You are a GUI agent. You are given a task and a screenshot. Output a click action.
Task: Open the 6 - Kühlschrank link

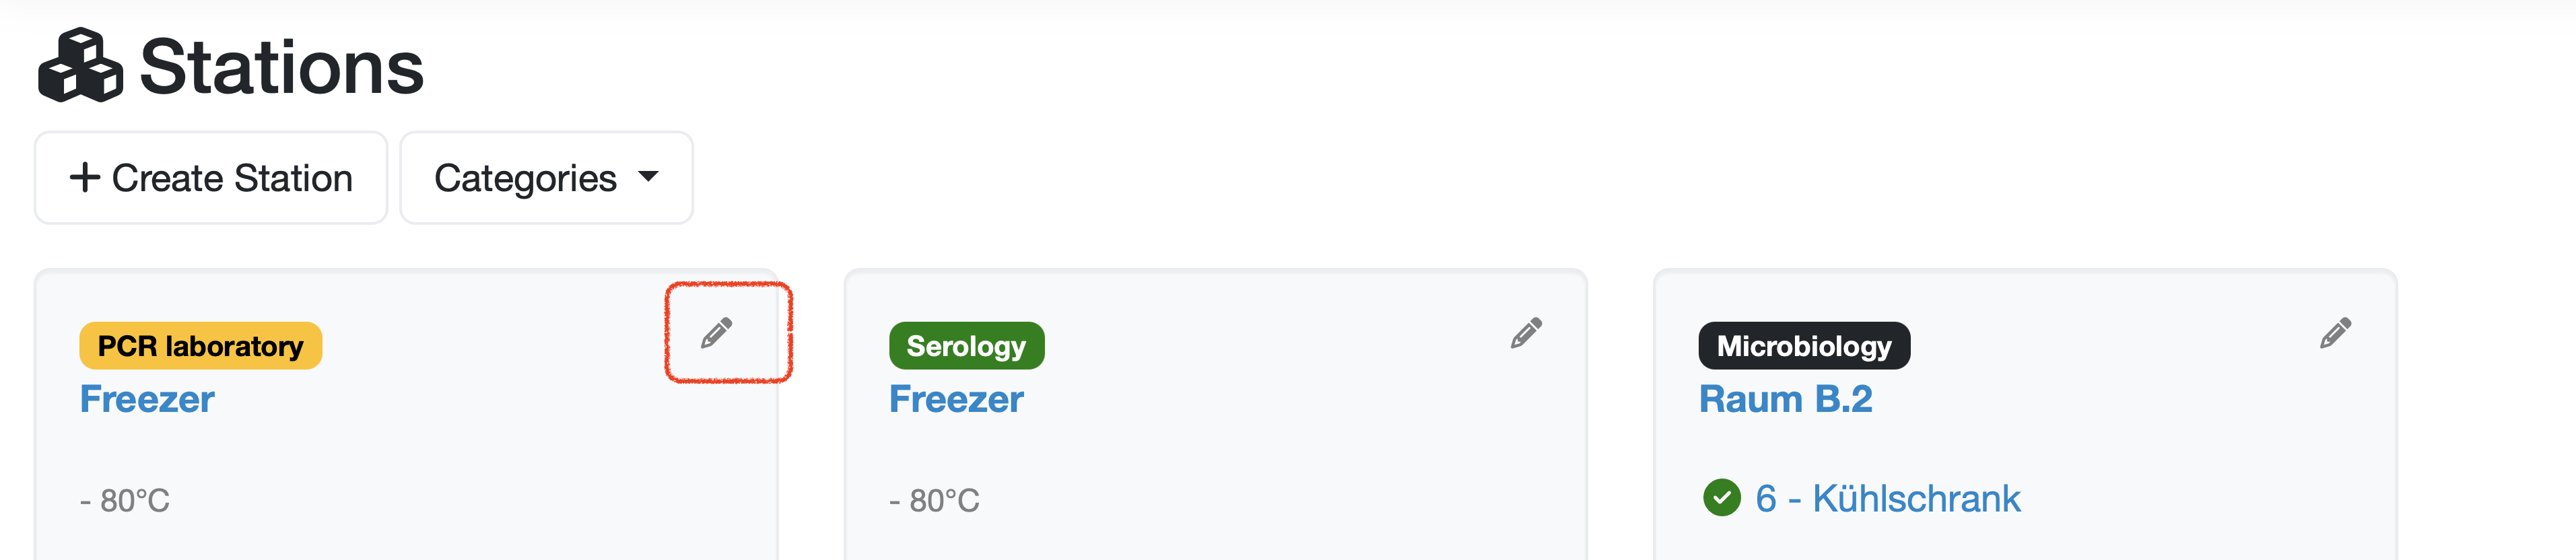coord(1887,498)
